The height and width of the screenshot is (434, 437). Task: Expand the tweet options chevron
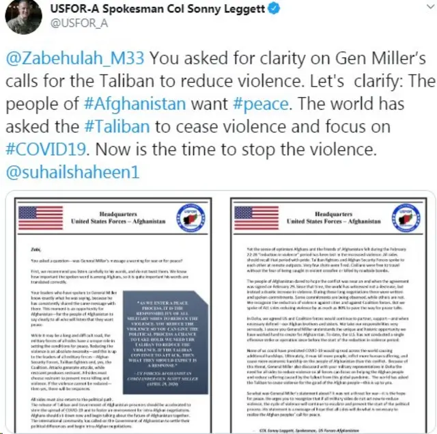pos(431,7)
